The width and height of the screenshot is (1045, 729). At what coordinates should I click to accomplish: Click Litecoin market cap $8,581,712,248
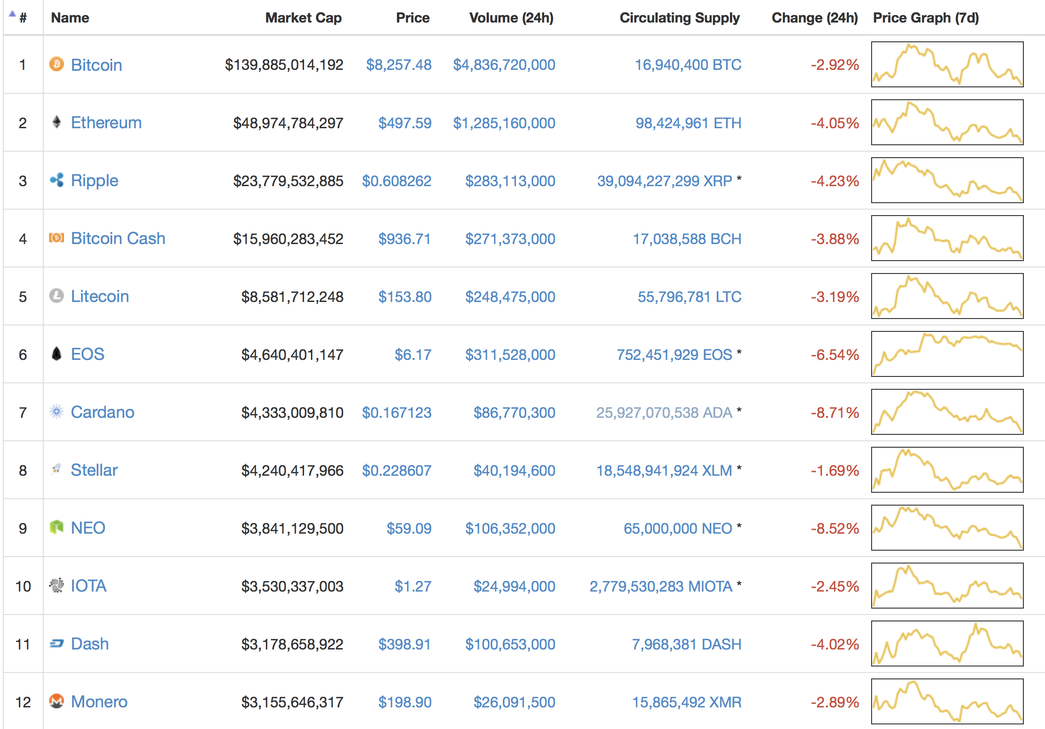(293, 296)
